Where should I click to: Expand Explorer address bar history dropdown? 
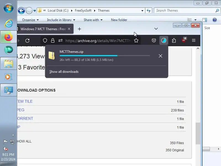coord(142,11)
